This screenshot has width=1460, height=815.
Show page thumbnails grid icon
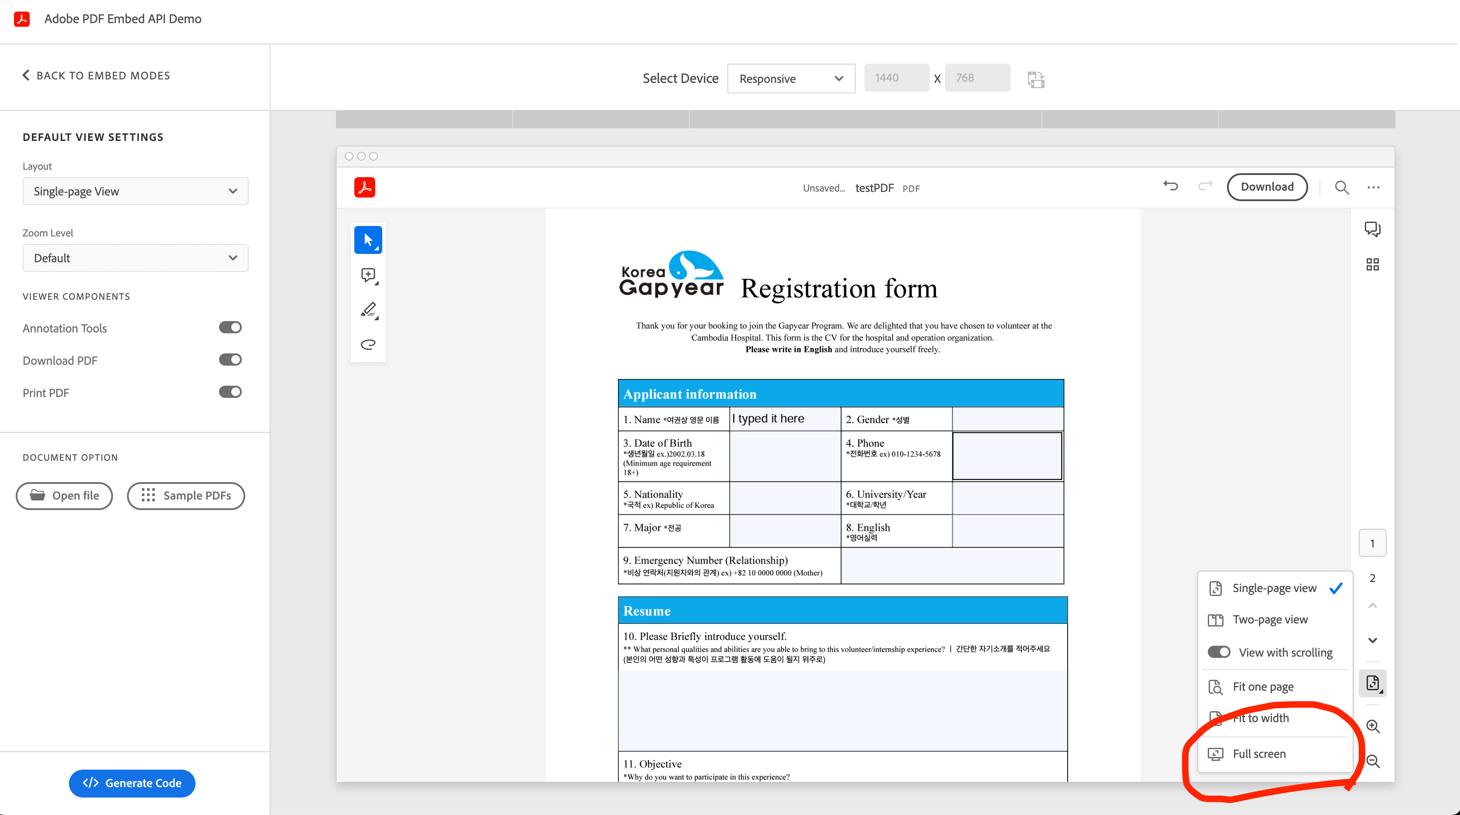point(1372,265)
